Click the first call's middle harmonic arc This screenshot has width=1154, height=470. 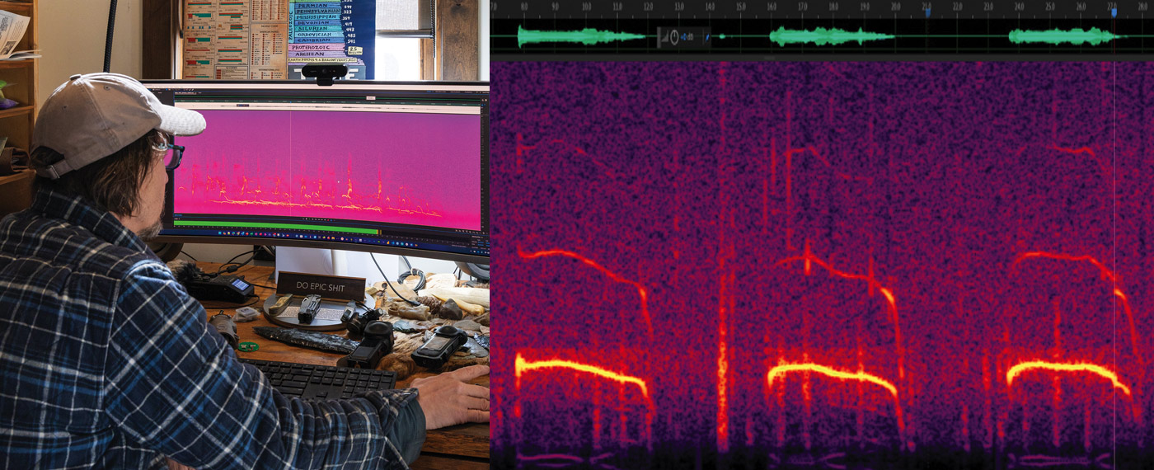(585, 262)
